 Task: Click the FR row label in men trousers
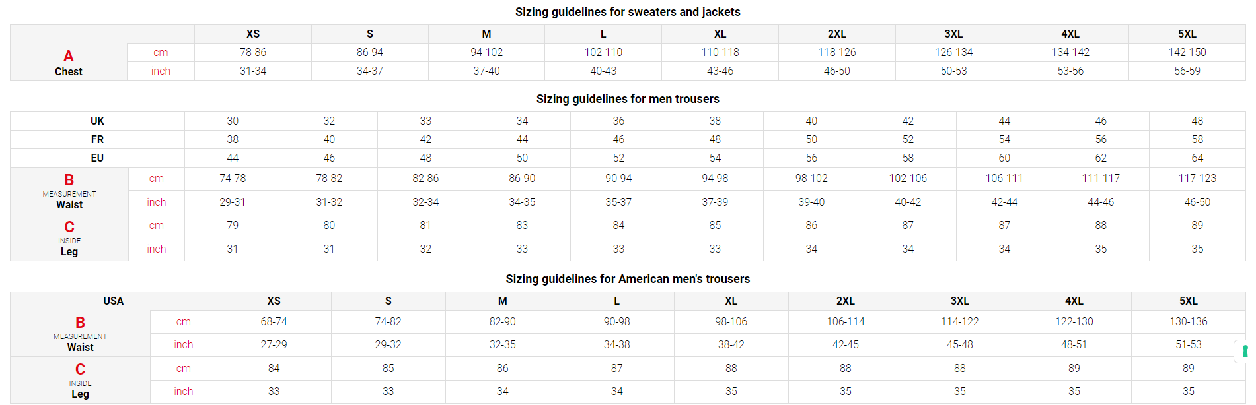(x=97, y=140)
